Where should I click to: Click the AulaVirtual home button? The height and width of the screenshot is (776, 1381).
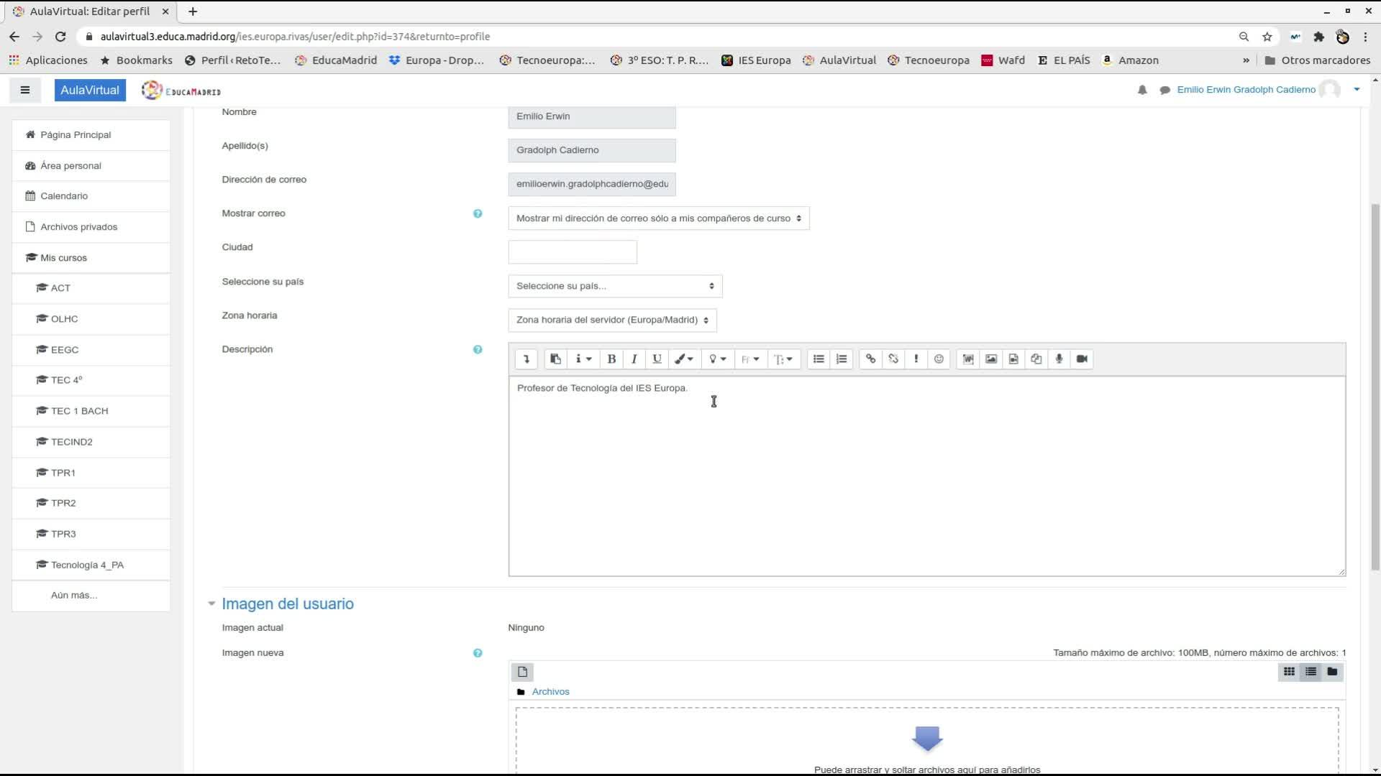pos(90,90)
